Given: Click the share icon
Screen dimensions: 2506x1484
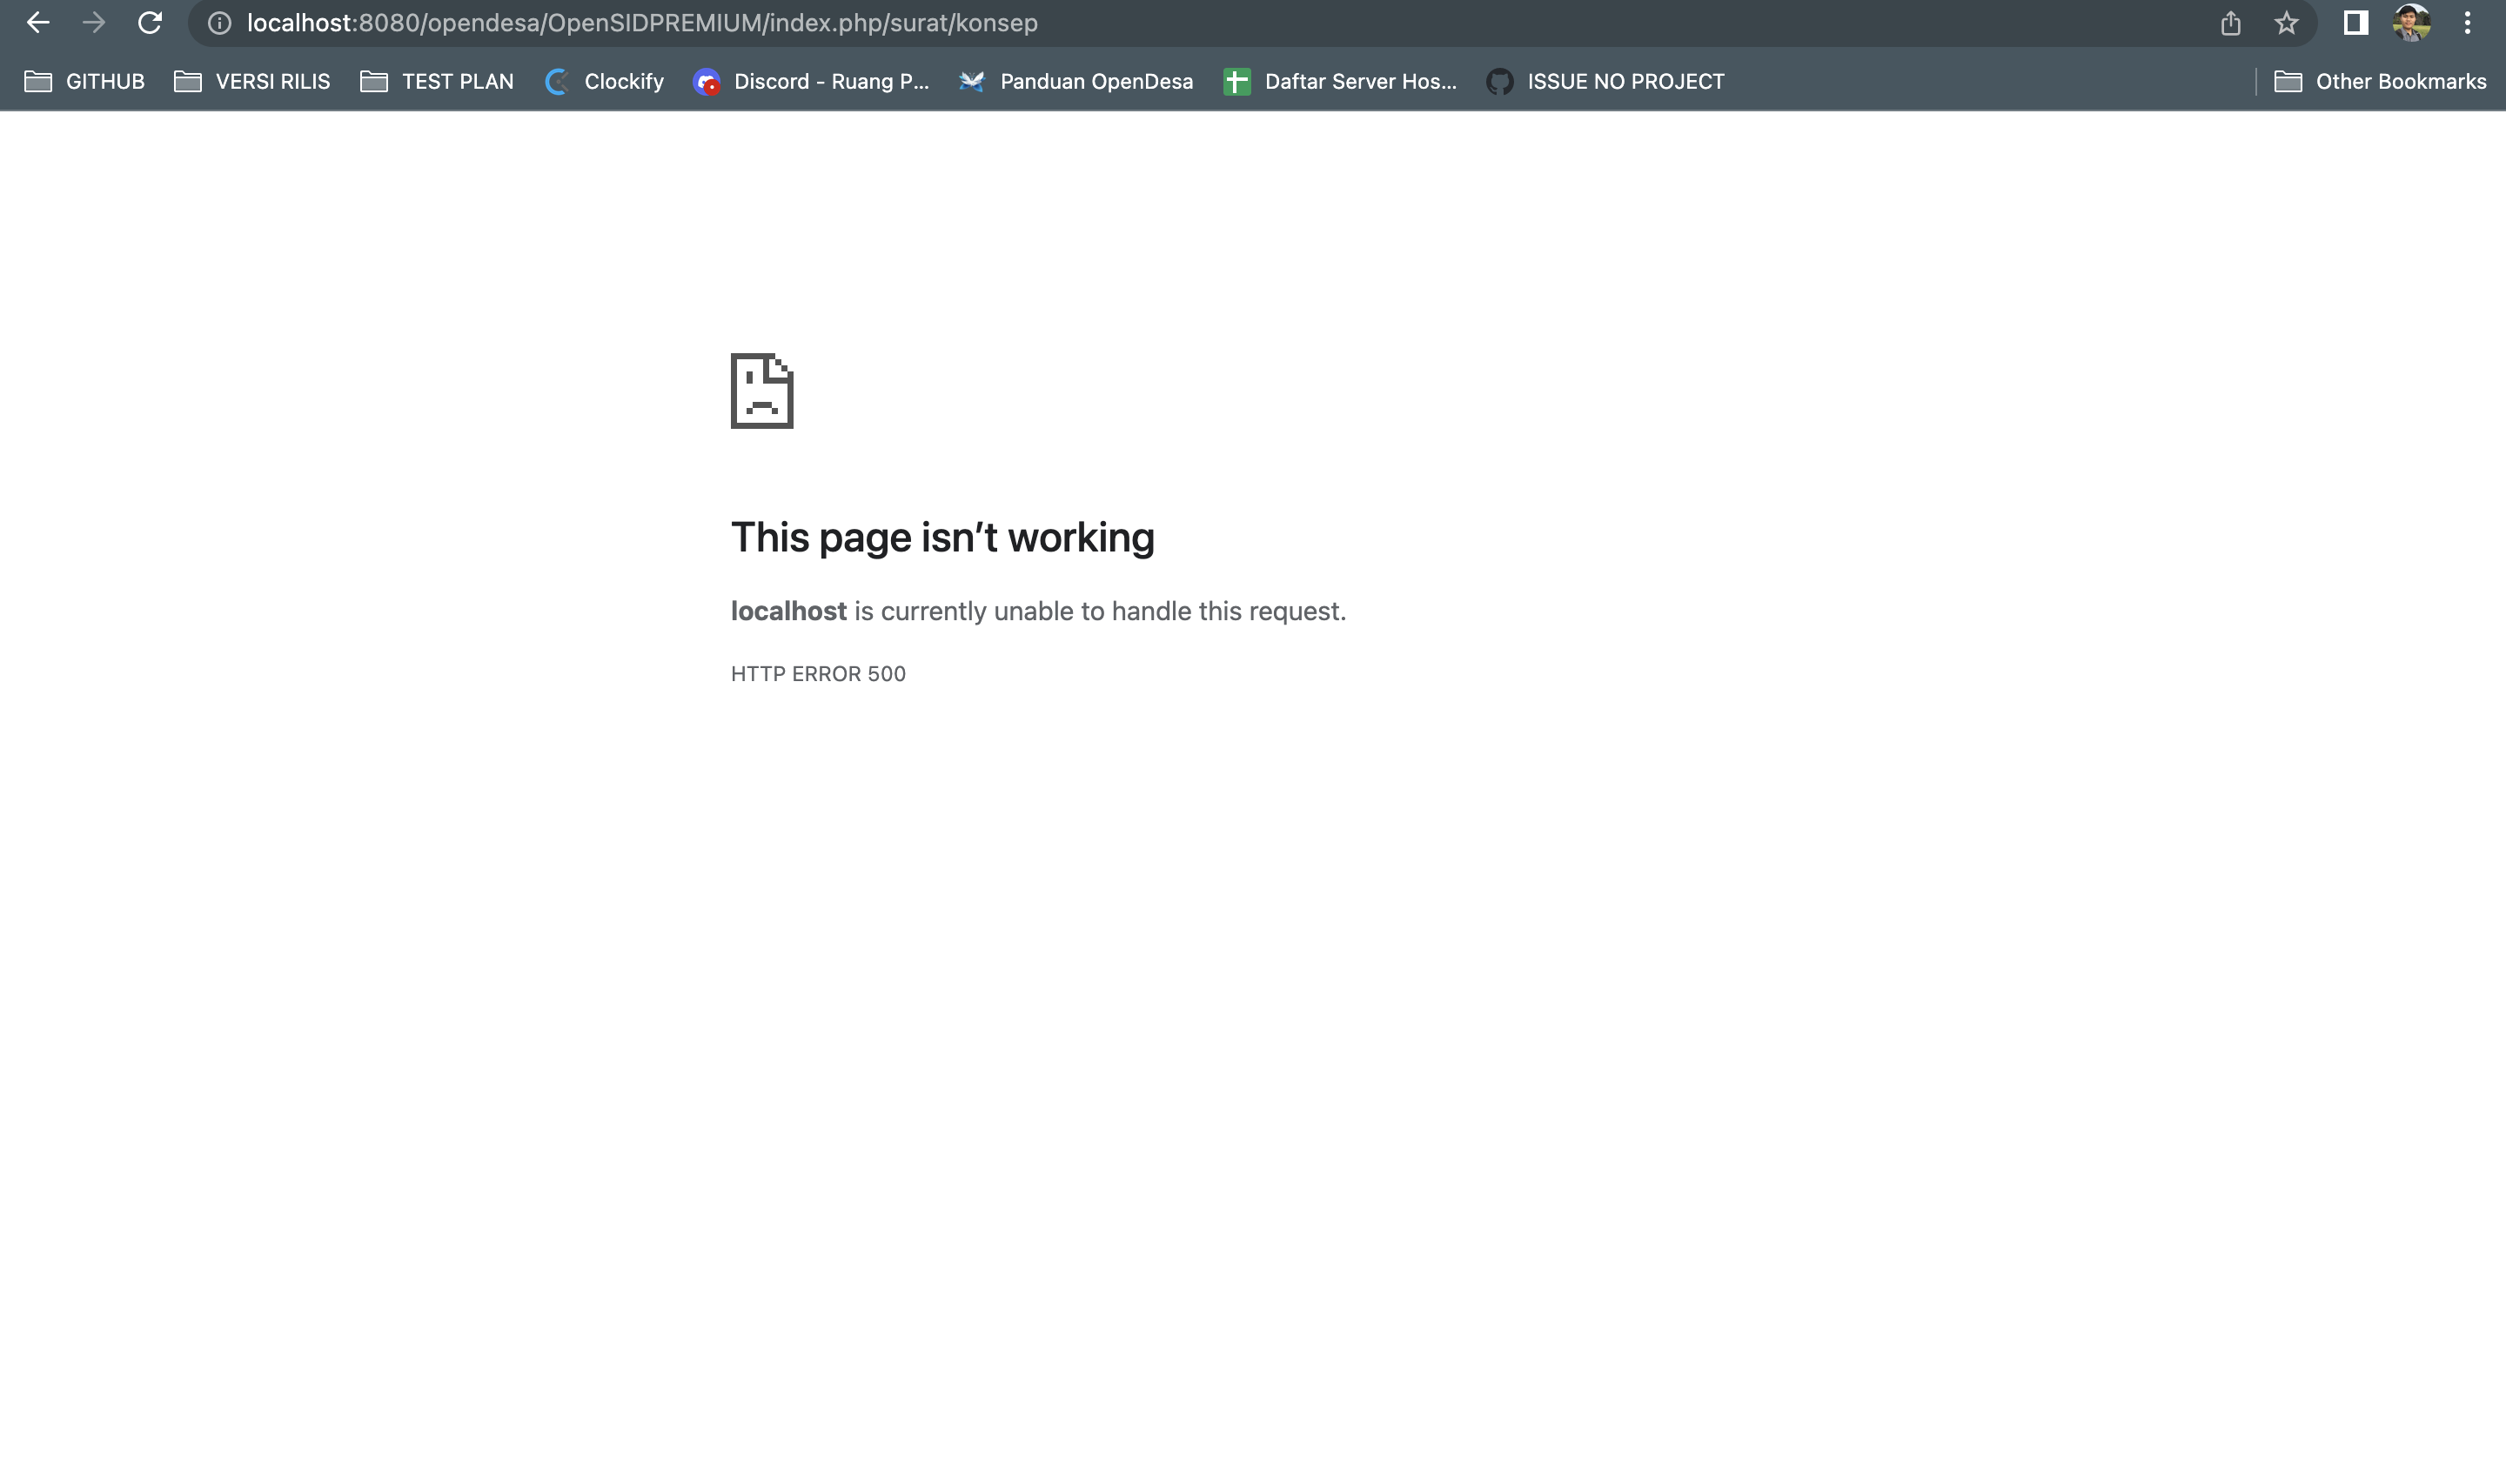Looking at the screenshot, I should click(x=2231, y=22).
